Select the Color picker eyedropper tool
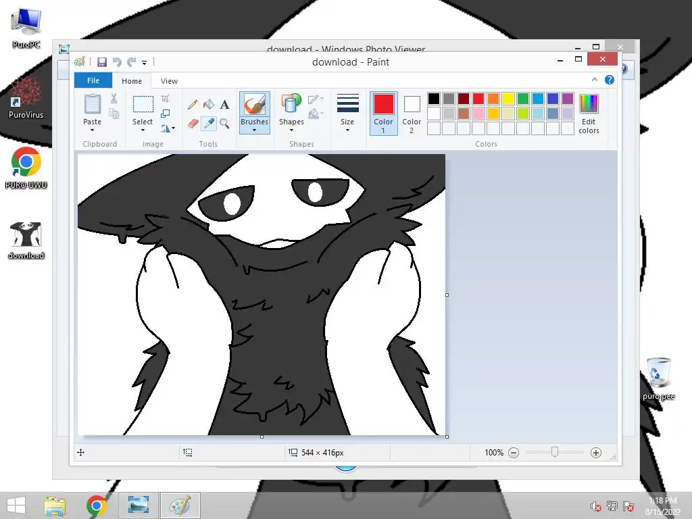 208,124
